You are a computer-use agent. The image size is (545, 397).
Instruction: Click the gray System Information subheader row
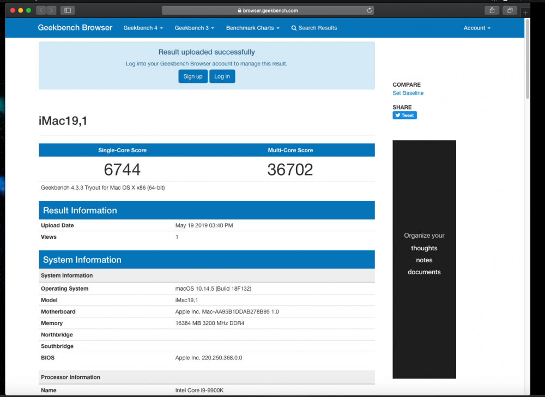tap(207, 275)
